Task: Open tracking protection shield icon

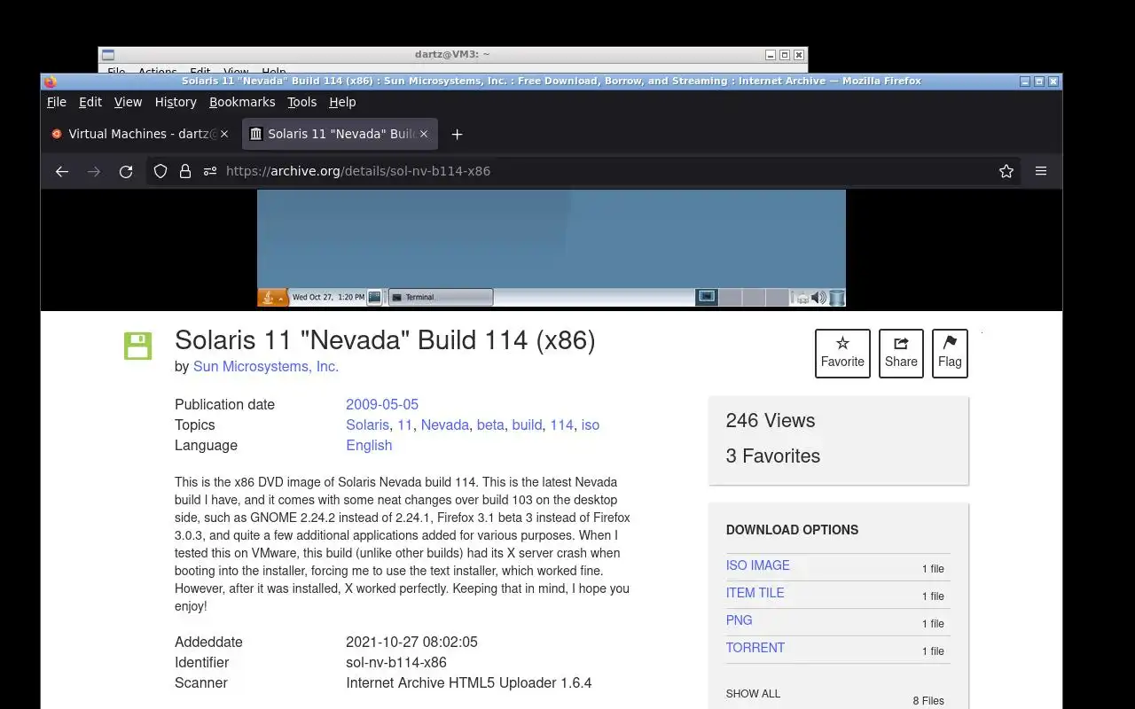Action: tap(160, 171)
